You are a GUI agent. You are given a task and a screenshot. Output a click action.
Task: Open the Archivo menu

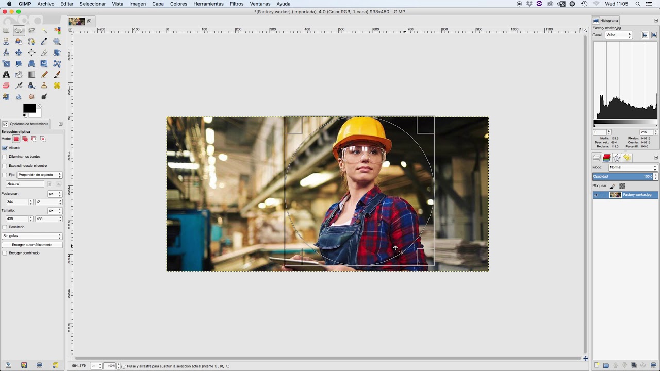coord(46,4)
